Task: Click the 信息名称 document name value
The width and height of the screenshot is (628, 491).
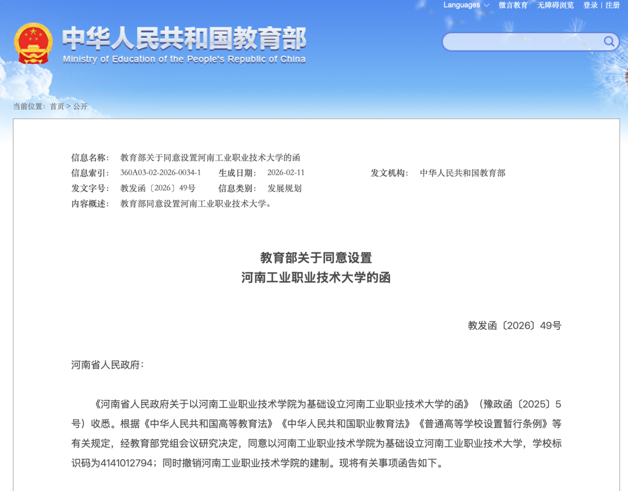Action: 210,158
